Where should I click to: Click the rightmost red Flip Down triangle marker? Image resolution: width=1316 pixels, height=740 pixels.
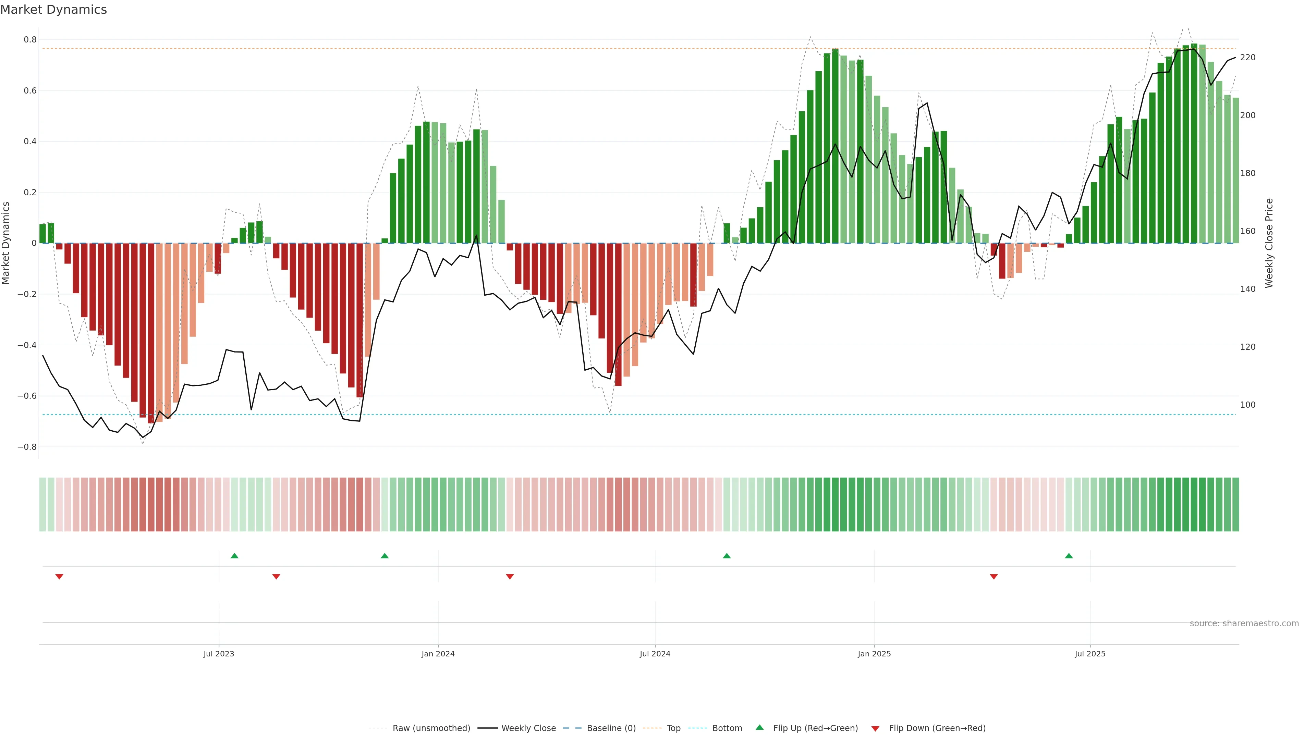pyautogui.click(x=994, y=577)
